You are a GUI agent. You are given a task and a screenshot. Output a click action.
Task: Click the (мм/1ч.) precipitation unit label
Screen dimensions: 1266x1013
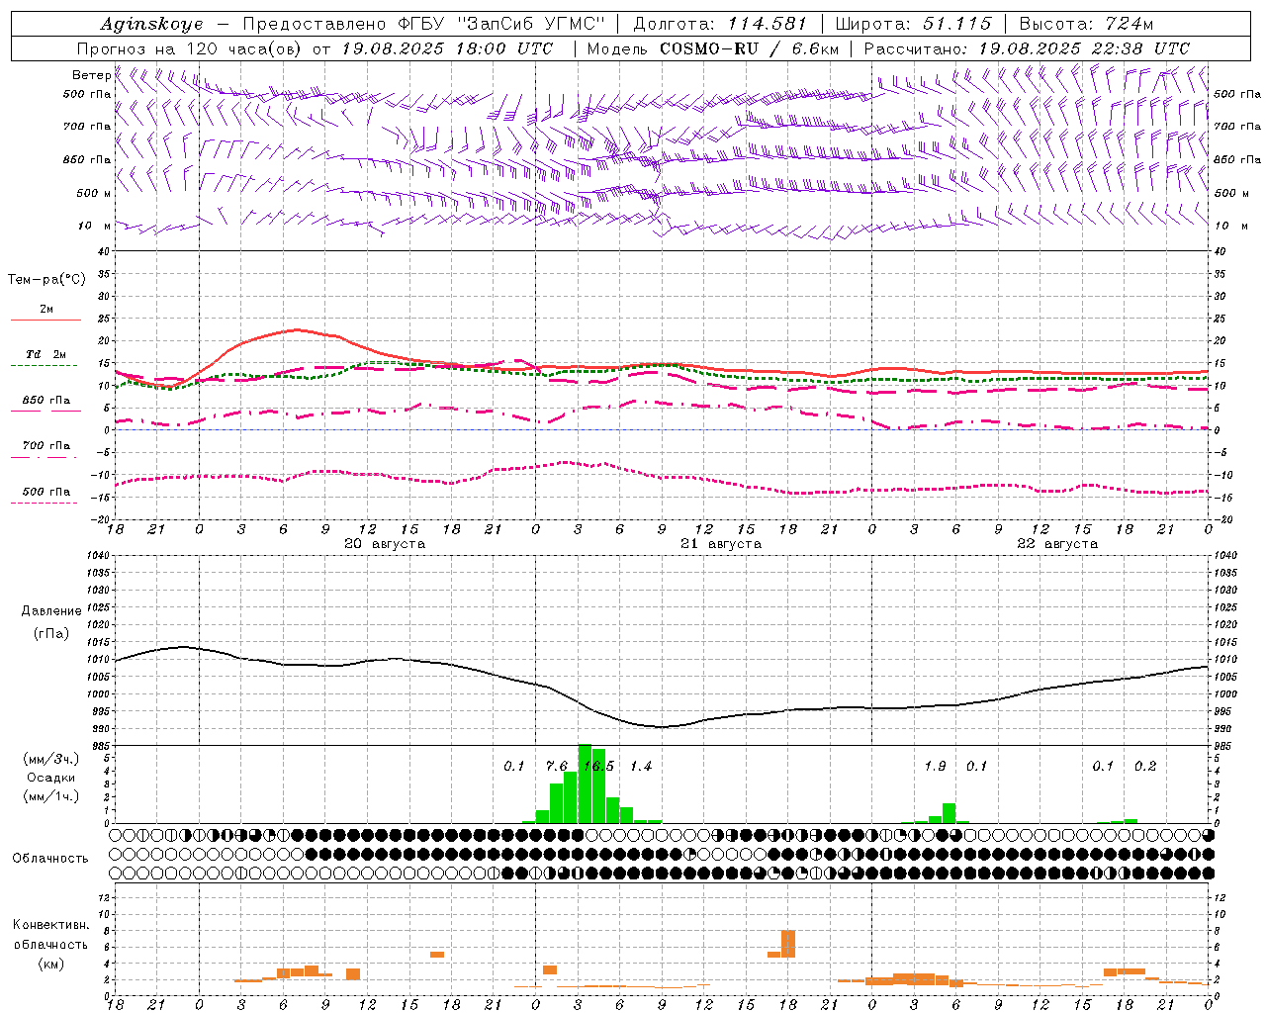(x=50, y=796)
